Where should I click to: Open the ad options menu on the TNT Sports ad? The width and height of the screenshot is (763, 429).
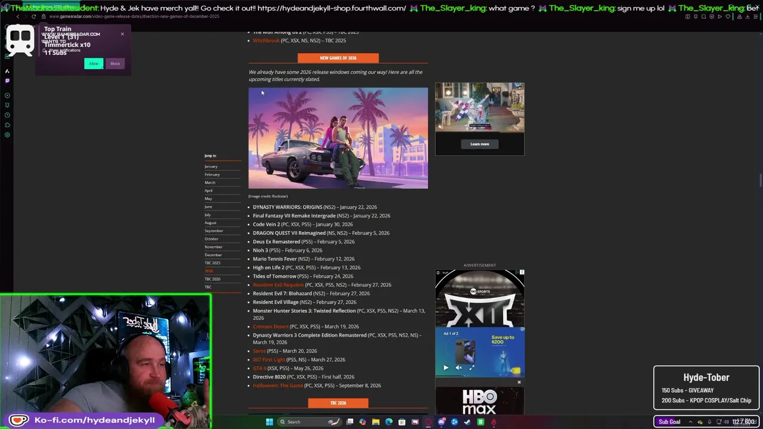click(x=522, y=272)
